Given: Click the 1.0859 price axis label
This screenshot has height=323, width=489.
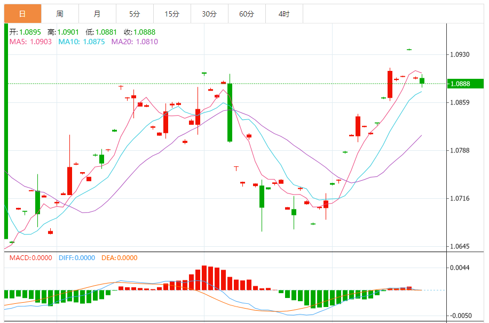Looking at the screenshot, I should pyautogui.click(x=460, y=102).
